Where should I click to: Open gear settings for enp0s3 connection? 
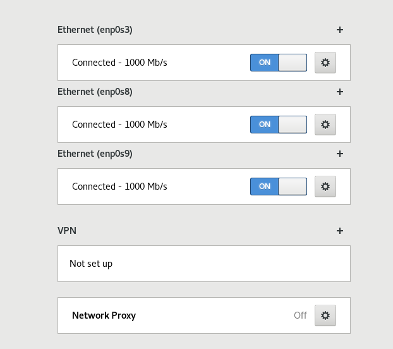pos(325,63)
